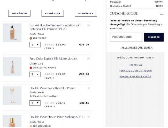Click the Einlösen button
168x128 pixels.
click(154, 37)
